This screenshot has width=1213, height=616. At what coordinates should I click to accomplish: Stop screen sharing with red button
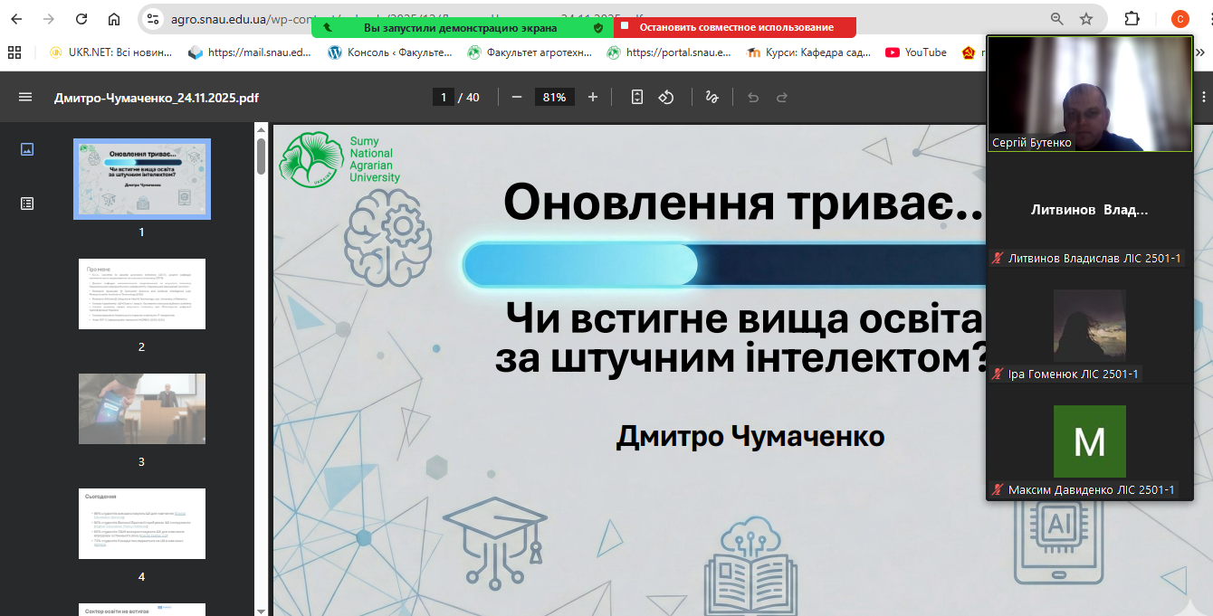click(x=735, y=28)
